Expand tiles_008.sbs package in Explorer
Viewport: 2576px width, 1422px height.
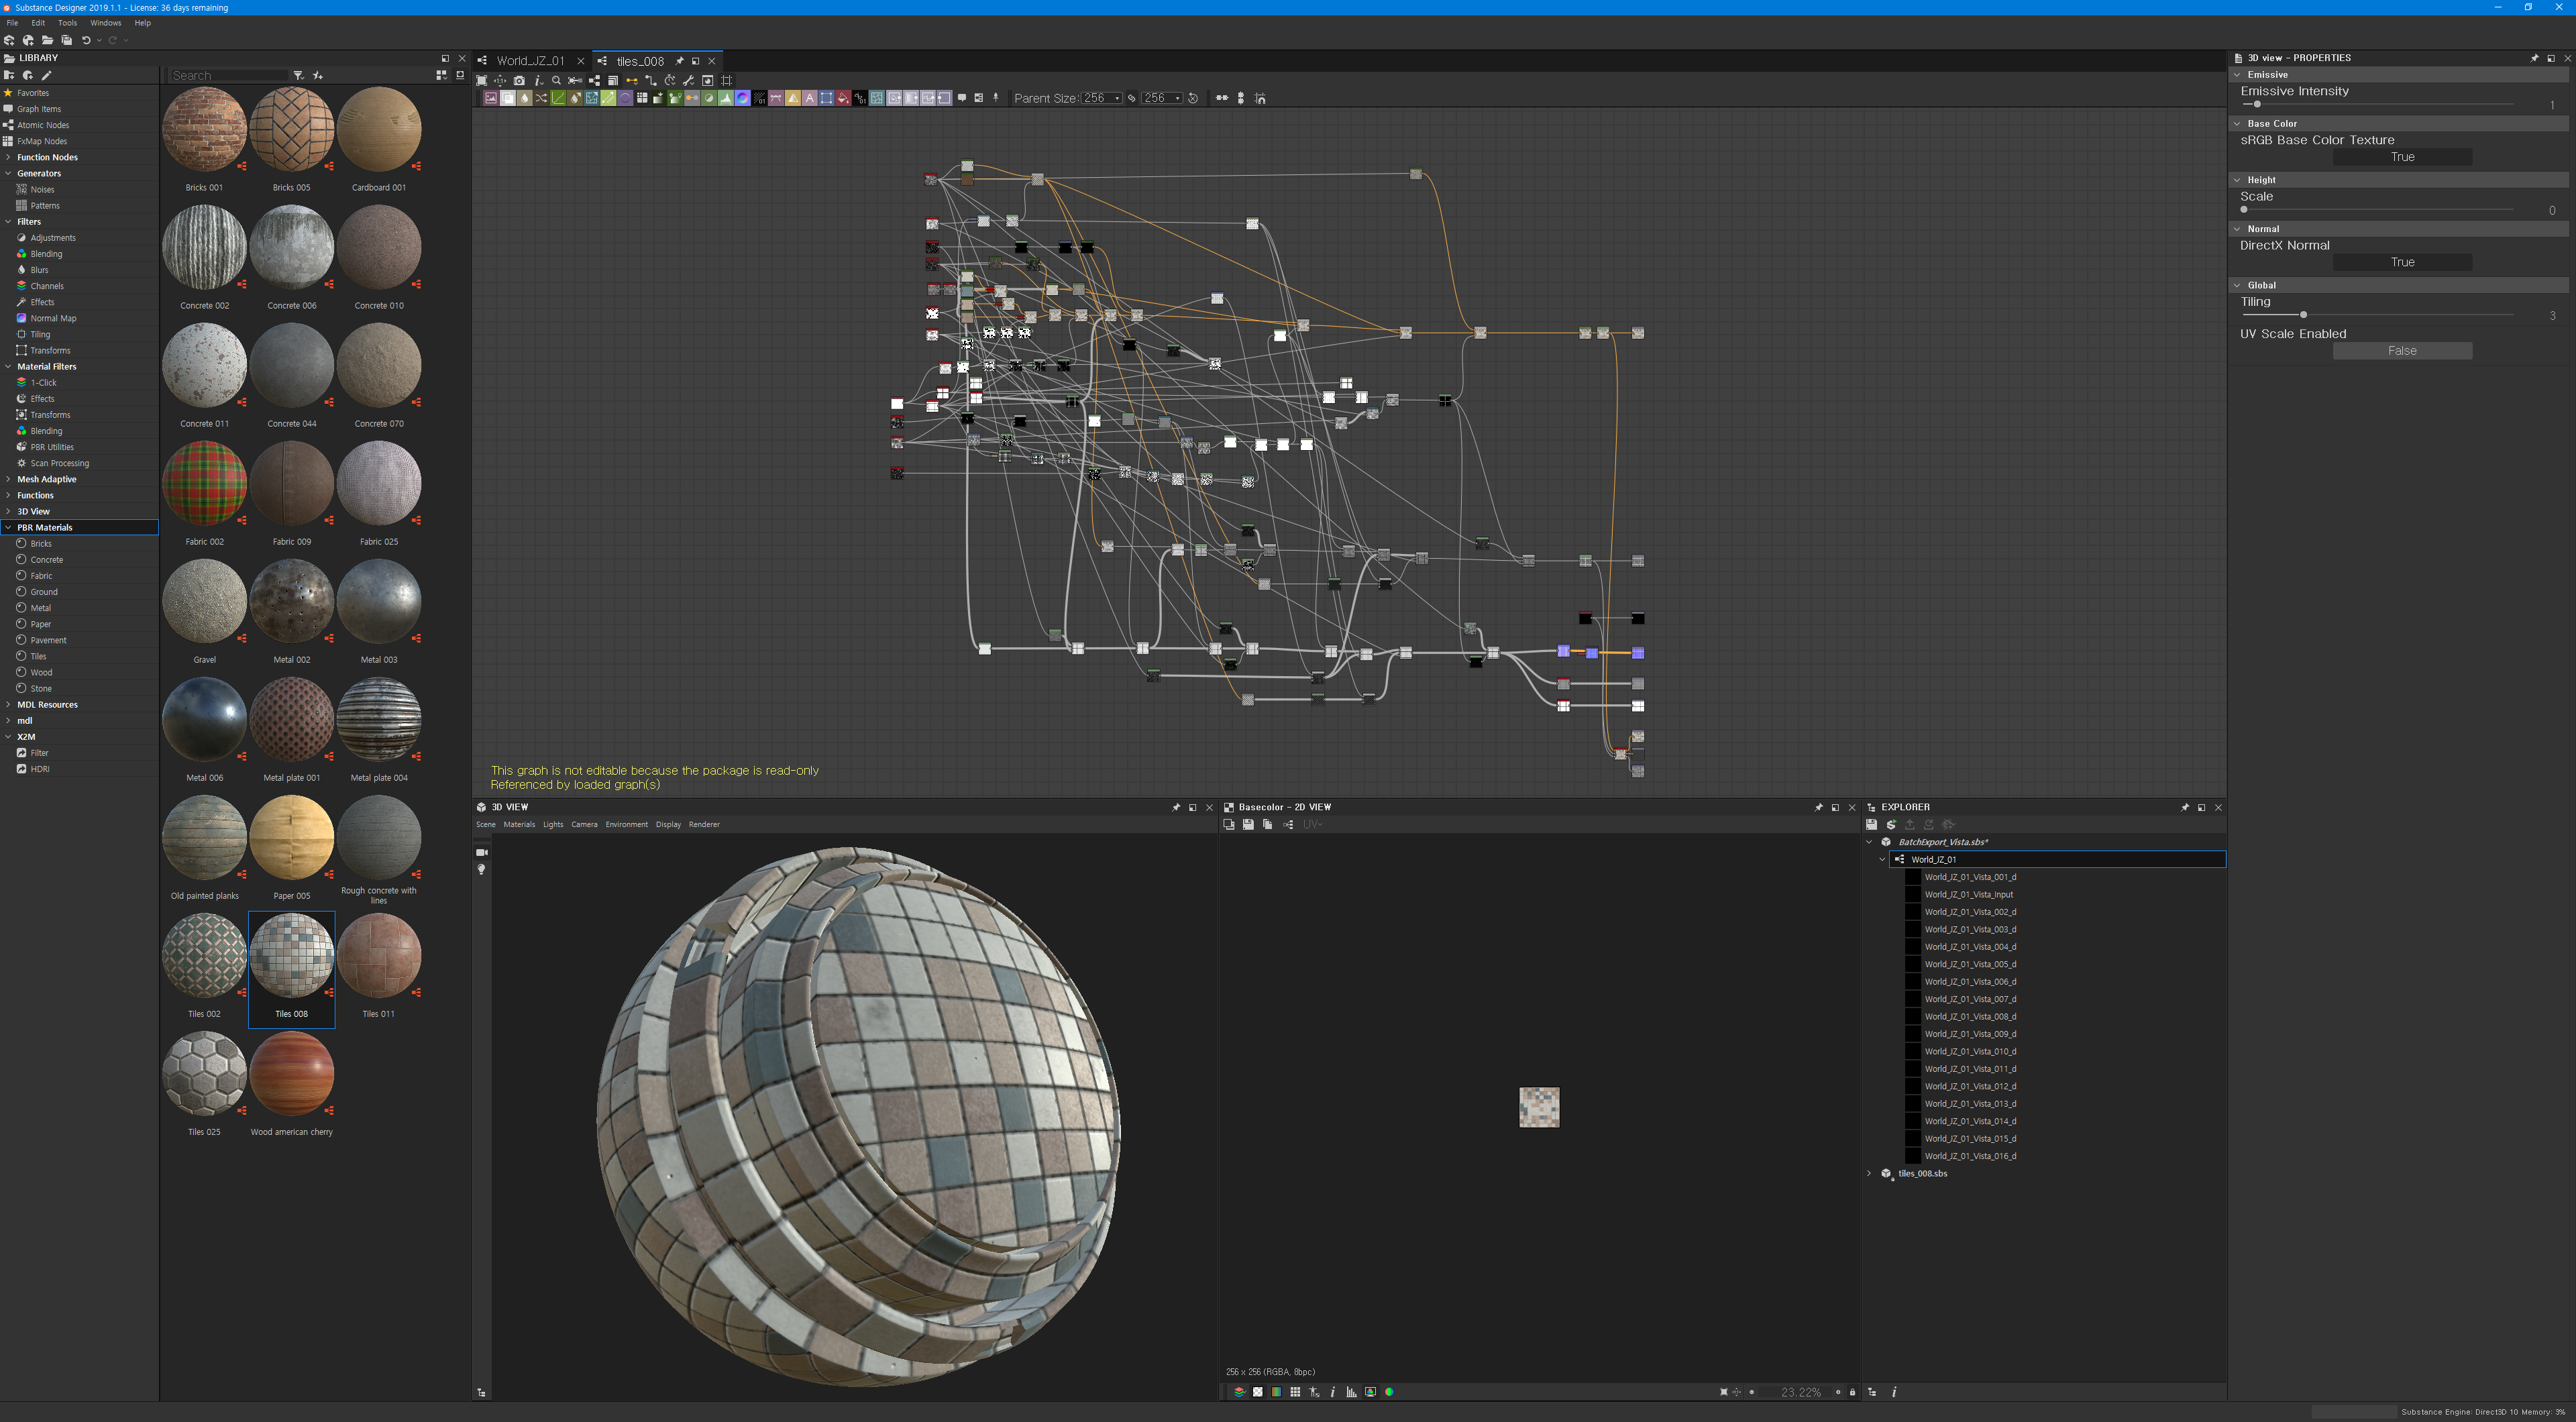(1869, 1174)
